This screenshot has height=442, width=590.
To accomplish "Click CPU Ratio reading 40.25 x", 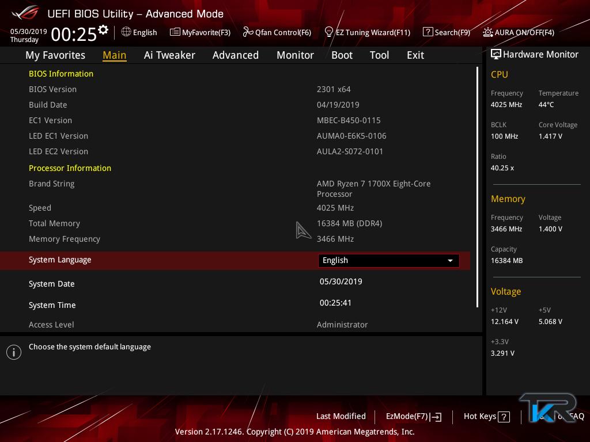I will pyautogui.click(x=502, y=168).
